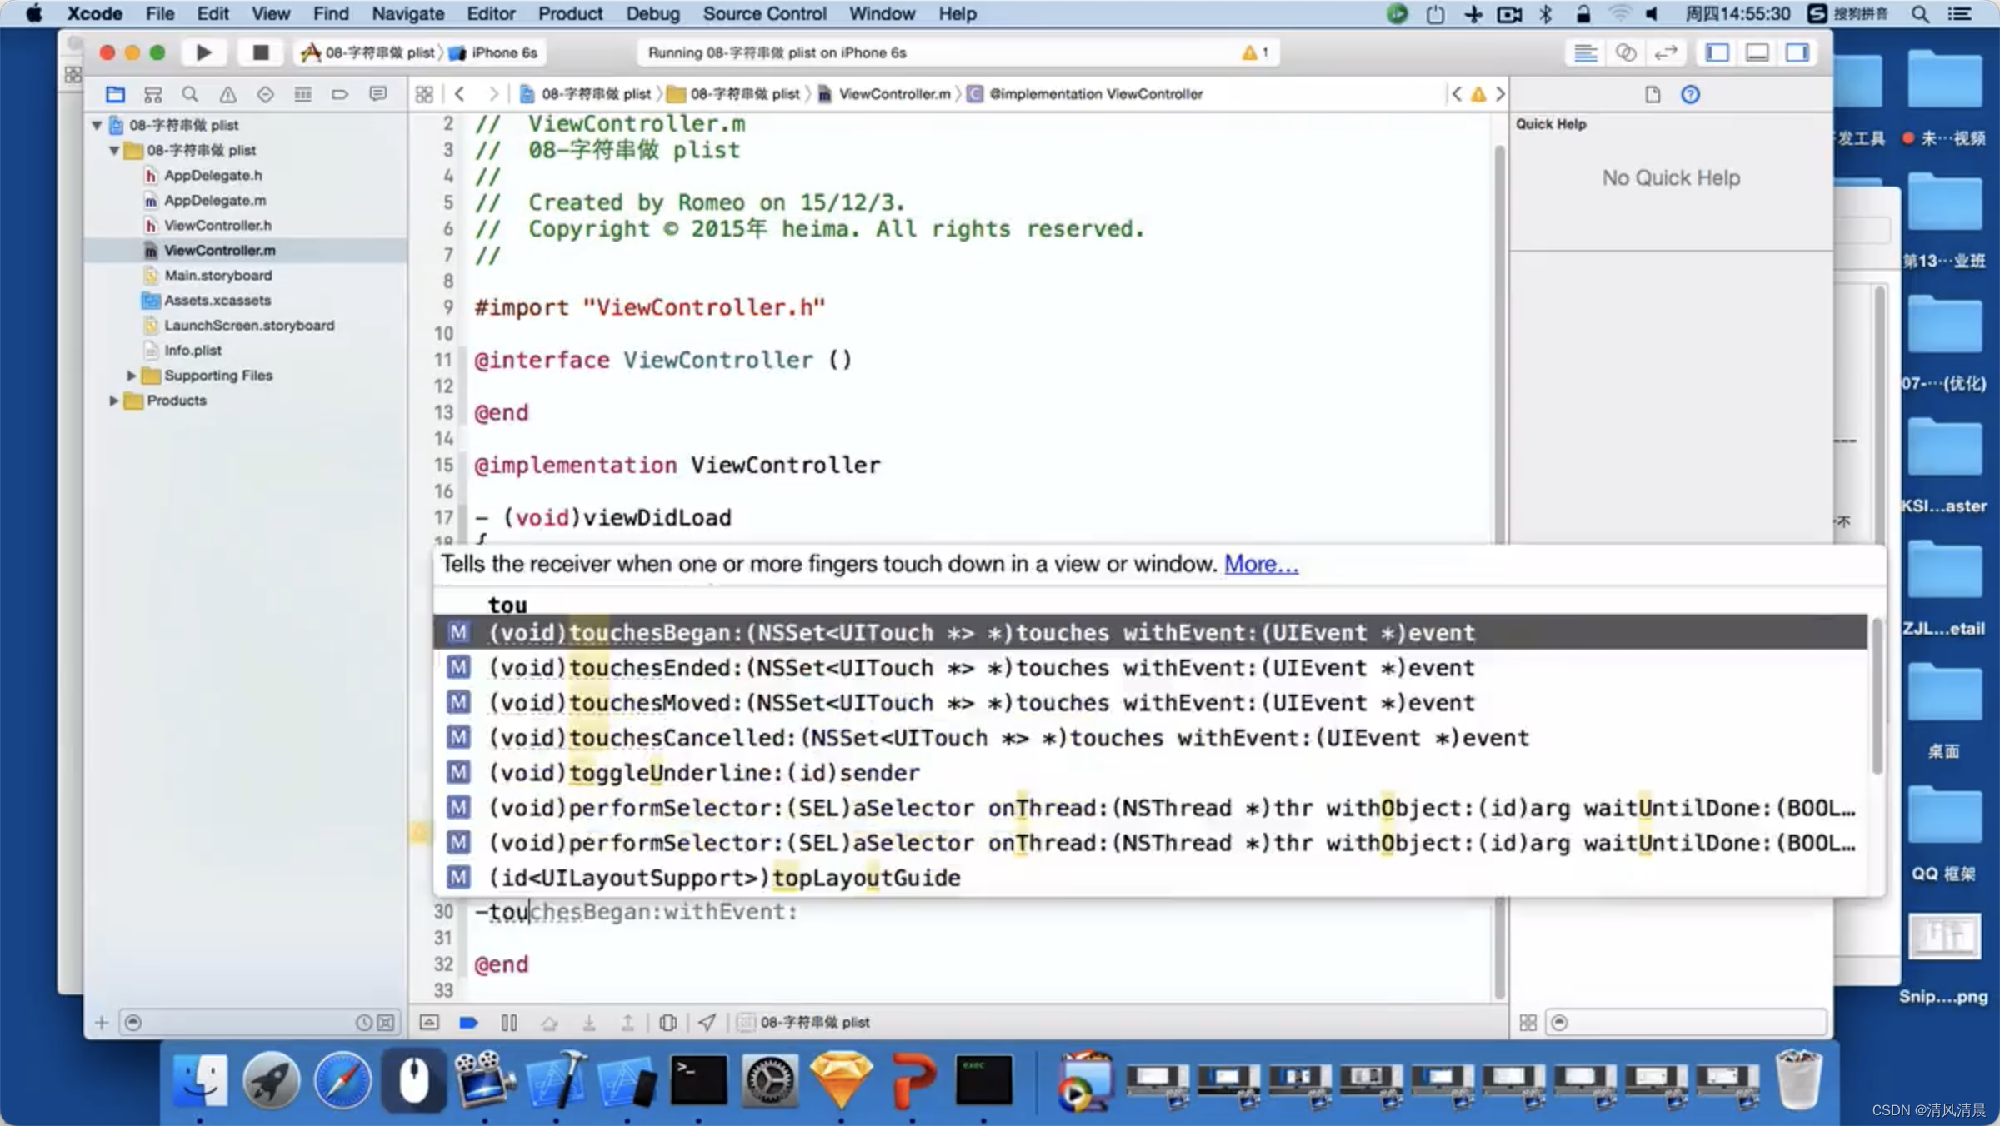This screenshot has width=2000, height=1126.
Task: Open the Source Control menu
Action: [764, 13]
